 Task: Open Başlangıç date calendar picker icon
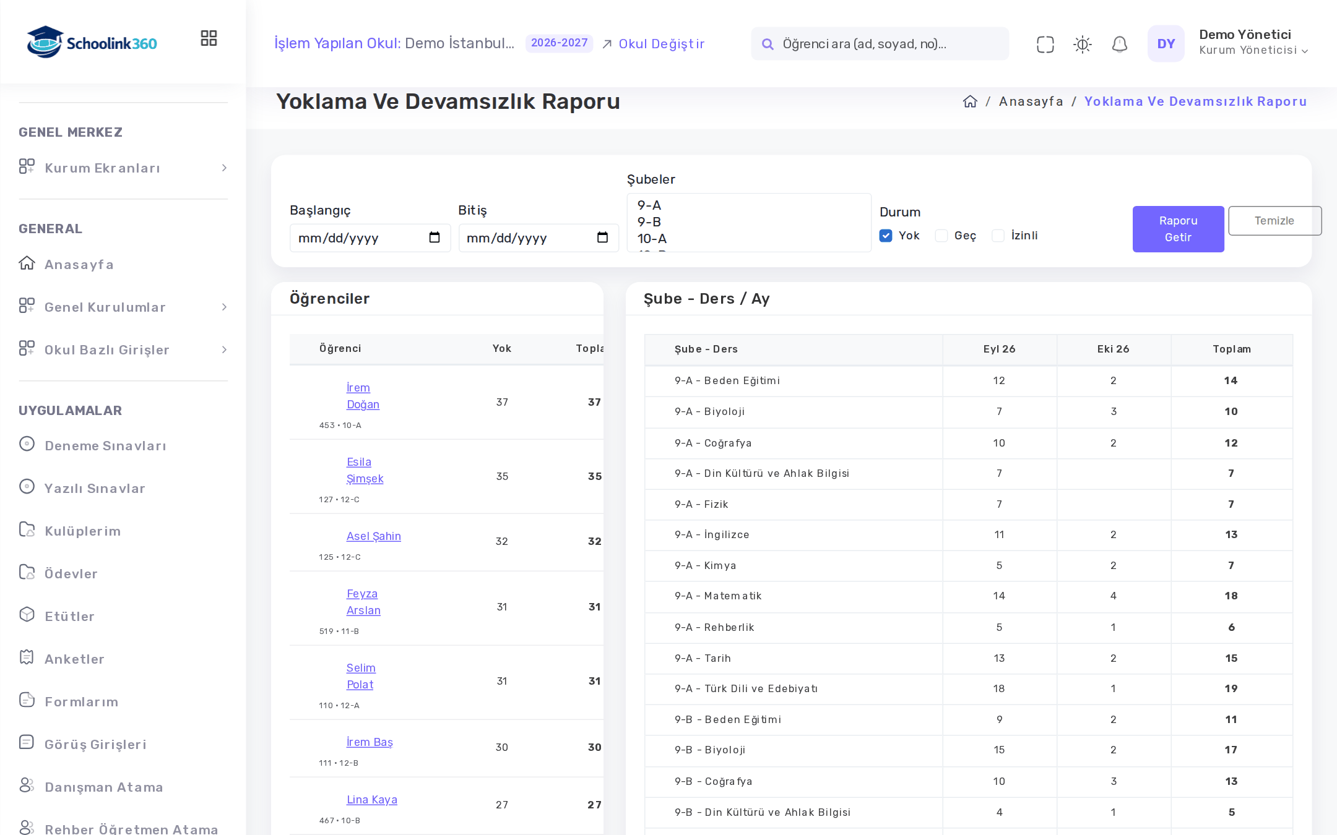coord(435,238)
